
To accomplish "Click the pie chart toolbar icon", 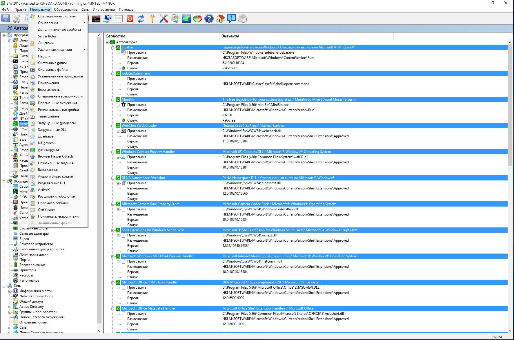I will [197, 19].
